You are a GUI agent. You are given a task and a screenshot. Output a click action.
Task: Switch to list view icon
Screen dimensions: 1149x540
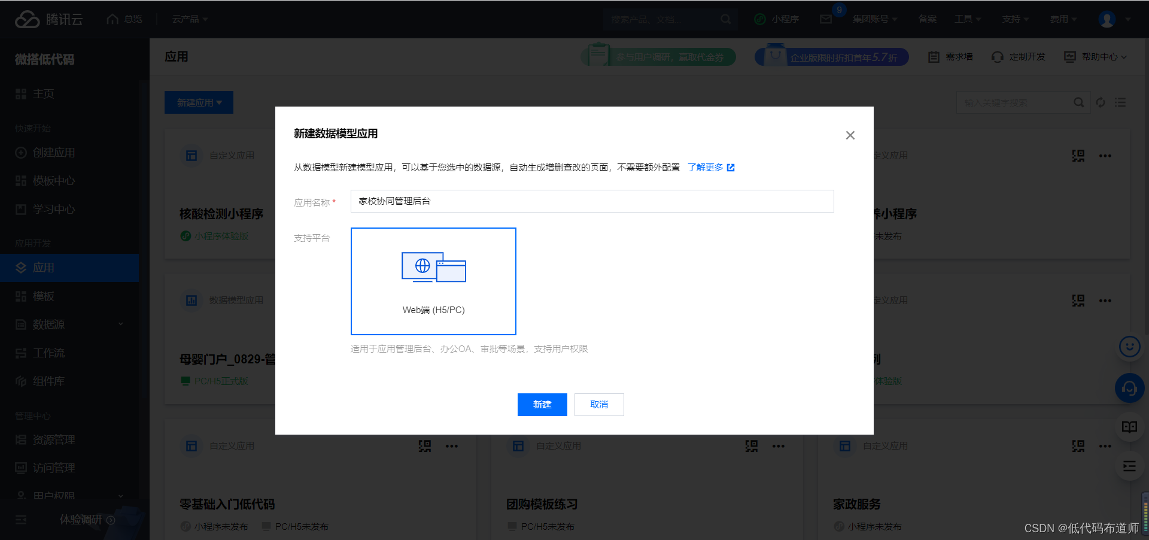point(1120,102)
